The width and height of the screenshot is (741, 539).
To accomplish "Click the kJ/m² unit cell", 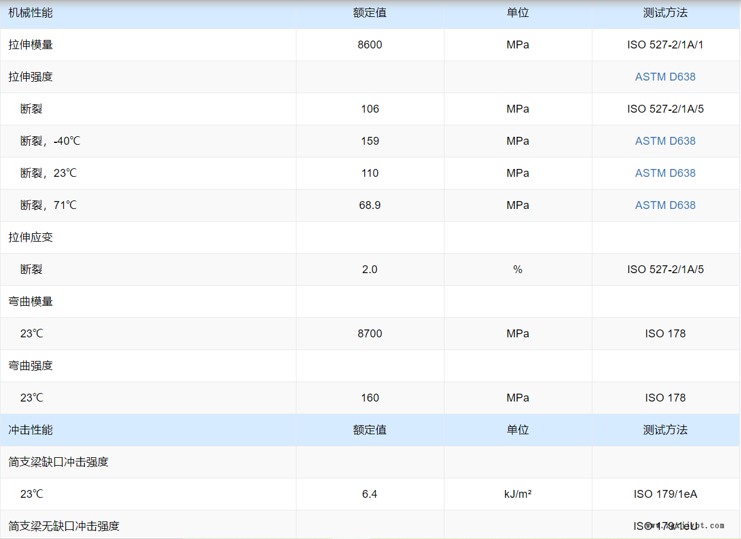I will tap(518, 494).
